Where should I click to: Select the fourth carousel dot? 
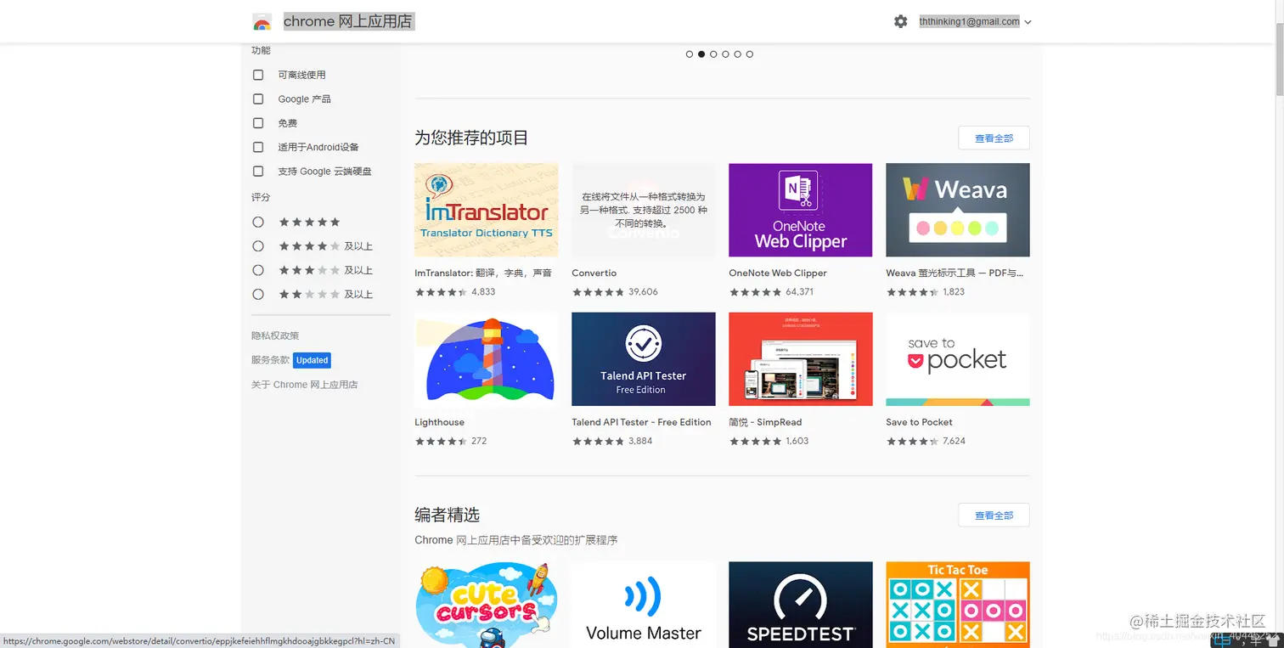click(726, 54)
